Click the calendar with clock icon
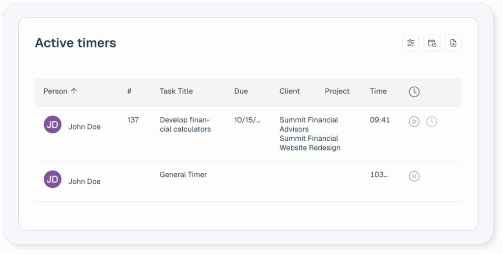This screenshot has height=254, width=503. pos(432,43)
